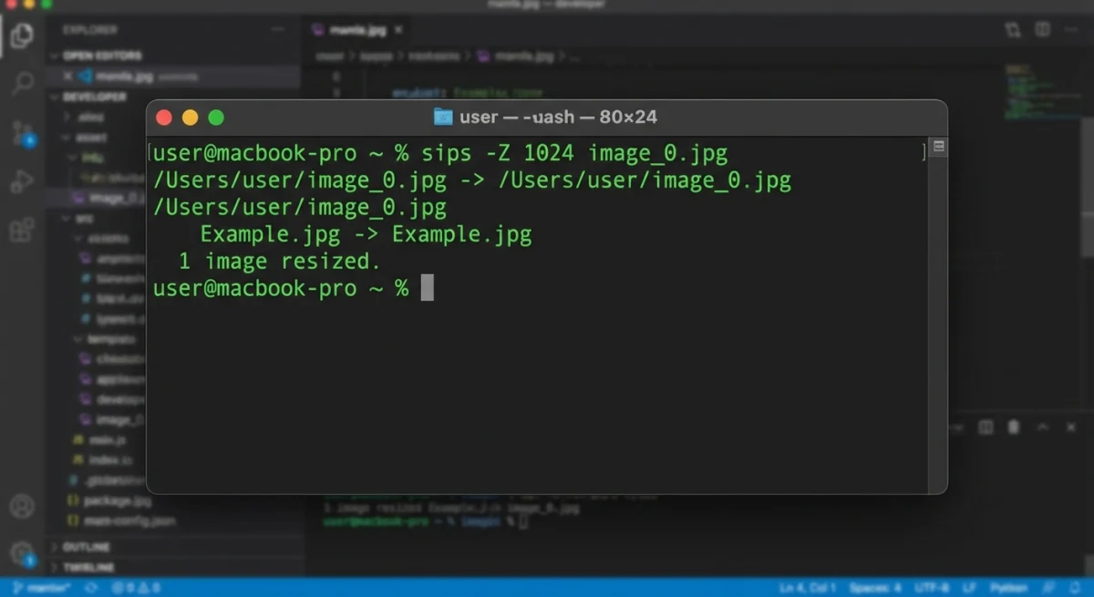
Task: Open the Extensions view in the VS Code activity bar
Action: coord(22,230)
